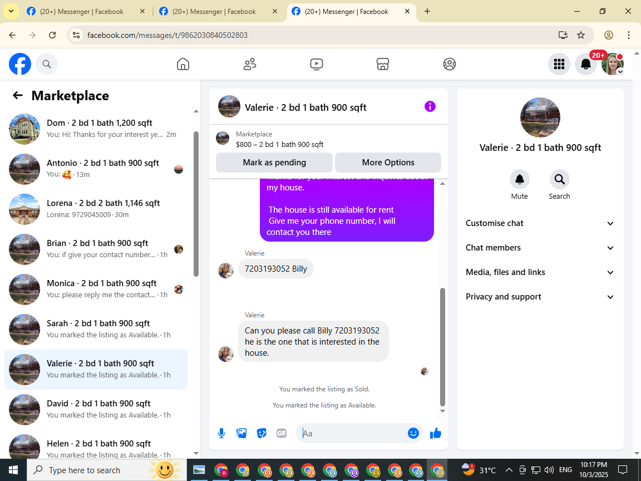This screenshot has width=641, height=481.
Task: Open the $800 – 2 bd 1 bath listing link
Action: pos(280,144)
